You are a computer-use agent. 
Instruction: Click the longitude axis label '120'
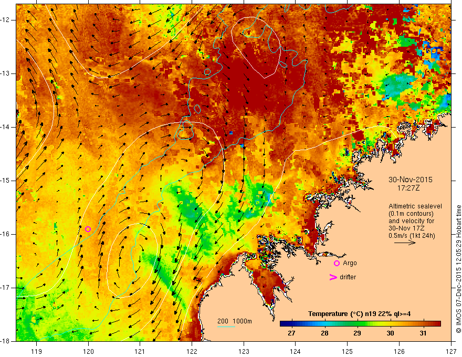tap(88, 351)
